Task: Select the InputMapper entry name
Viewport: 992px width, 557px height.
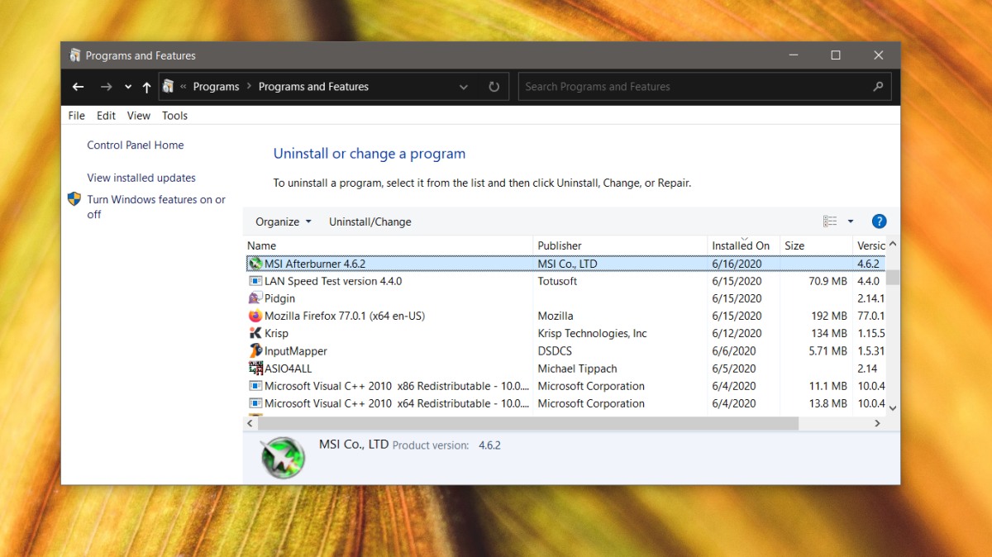Action: [296, 351]
